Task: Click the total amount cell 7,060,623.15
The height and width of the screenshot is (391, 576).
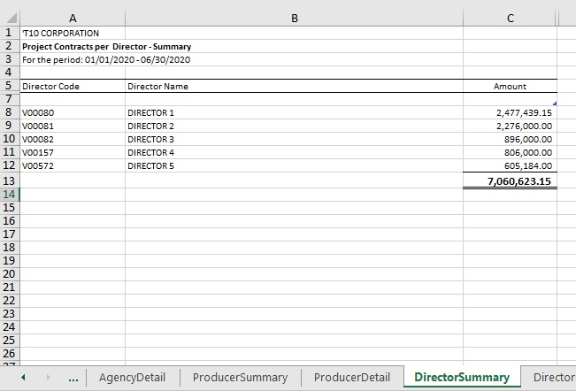Action: pyautogui.click(x=510, y=181)
